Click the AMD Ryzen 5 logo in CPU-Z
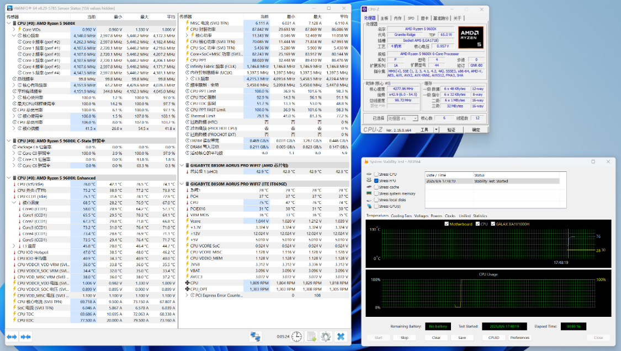Viewport: 621px width, 351px height. pyautogui.click(x=470, y=37)
